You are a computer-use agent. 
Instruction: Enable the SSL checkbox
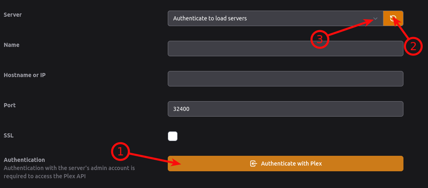(173, 136)
